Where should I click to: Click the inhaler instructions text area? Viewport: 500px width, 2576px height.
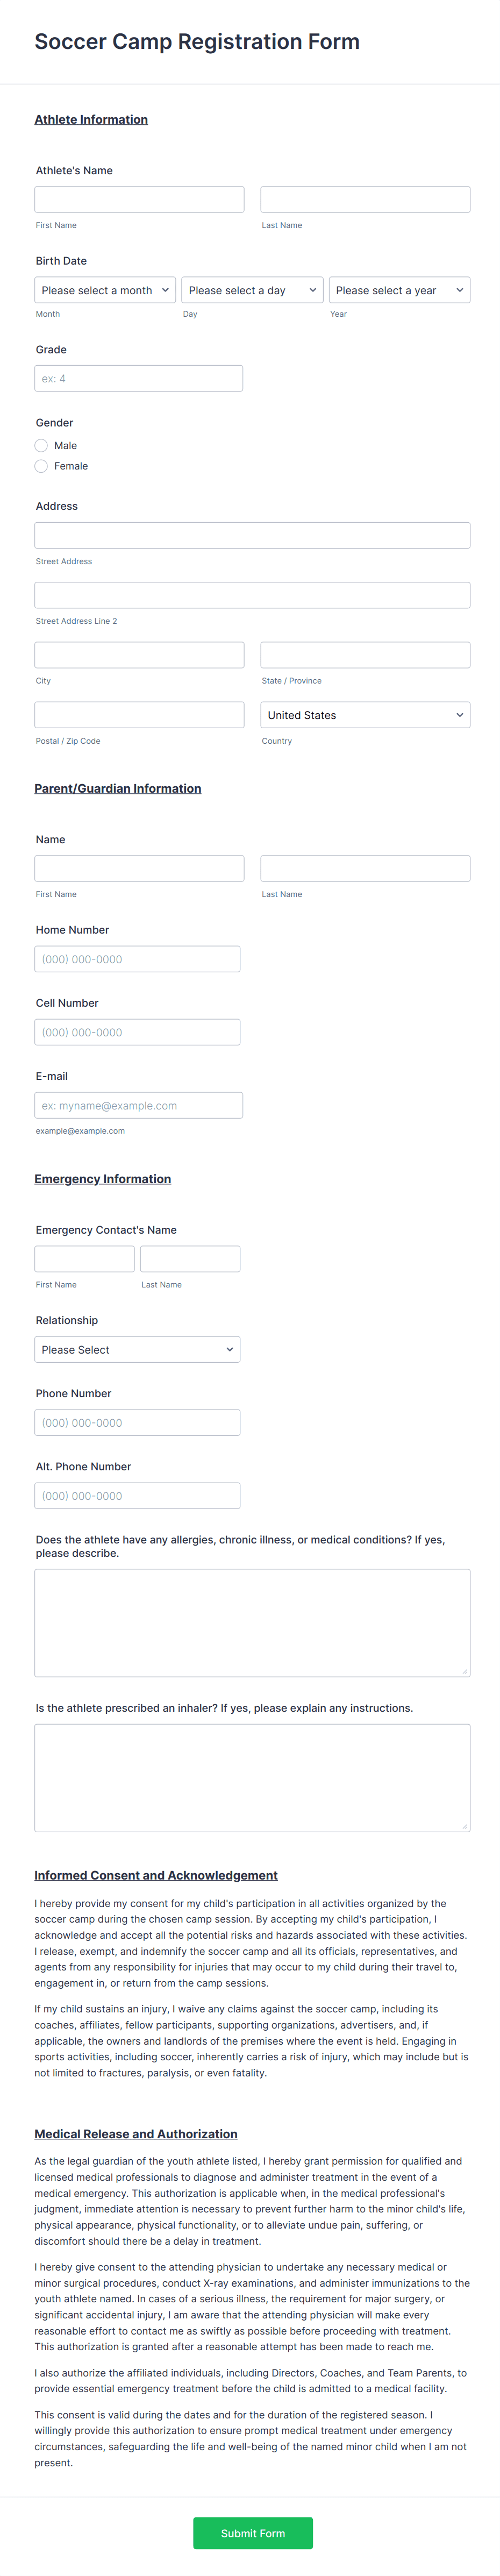(x=252, y=1777)
